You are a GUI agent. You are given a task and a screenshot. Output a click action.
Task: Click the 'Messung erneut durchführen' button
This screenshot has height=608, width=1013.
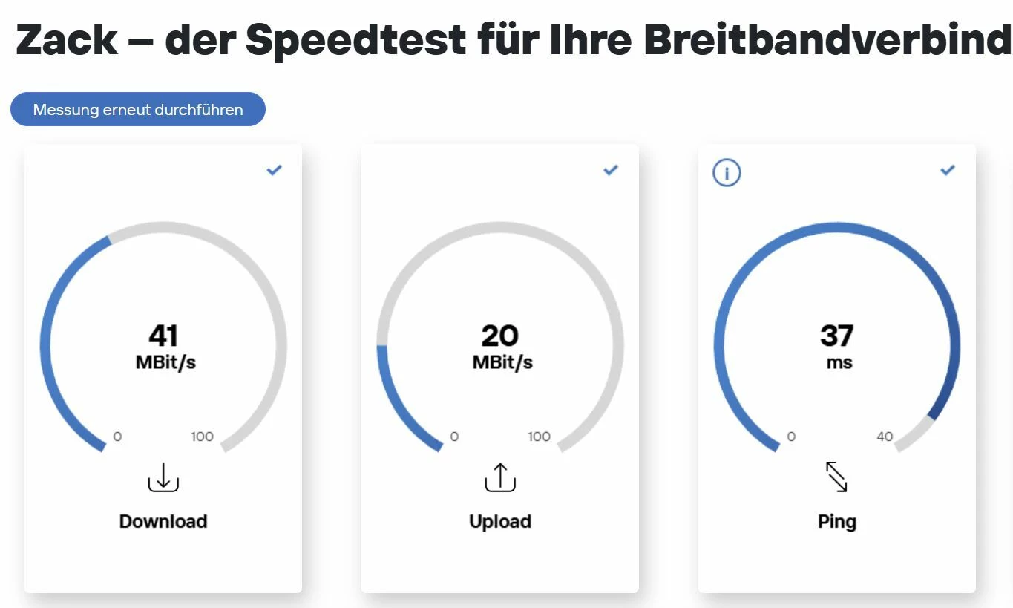pos(138,109)
